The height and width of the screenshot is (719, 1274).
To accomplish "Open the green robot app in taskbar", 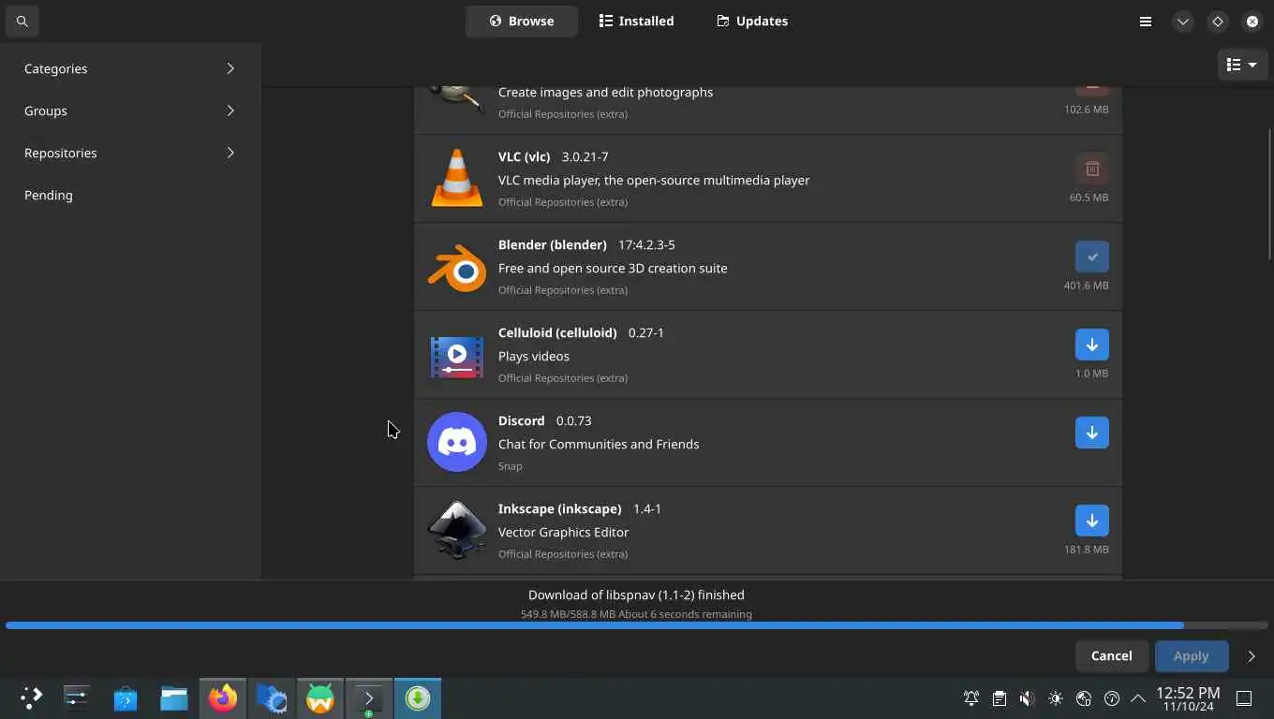I will [320, 697].
